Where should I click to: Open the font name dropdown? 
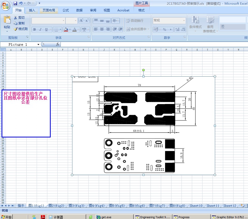pyautogui.click(x=63, y=21)
